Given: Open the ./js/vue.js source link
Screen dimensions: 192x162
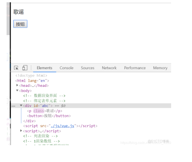Looking at the screenshot, I should [62, 126].
